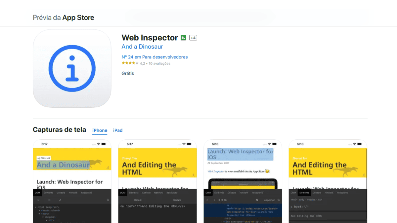Image resolution: width=397 pixels, height=223 pixels.
Task: Collapse the body tree node
Action: [39, 214]
